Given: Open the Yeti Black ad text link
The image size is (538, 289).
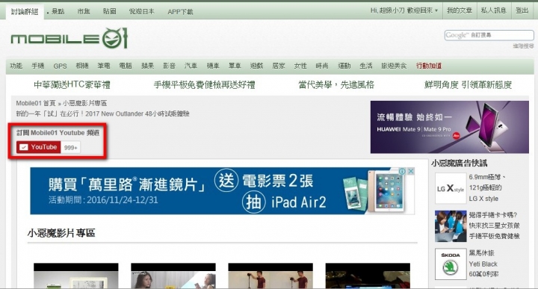Looking at the screenshot, I should (x=483, y=264).
